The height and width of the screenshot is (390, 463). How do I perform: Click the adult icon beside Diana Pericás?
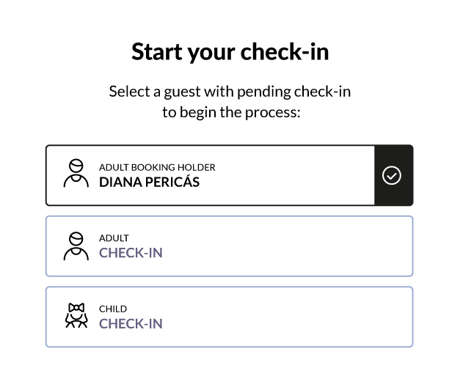76,174
